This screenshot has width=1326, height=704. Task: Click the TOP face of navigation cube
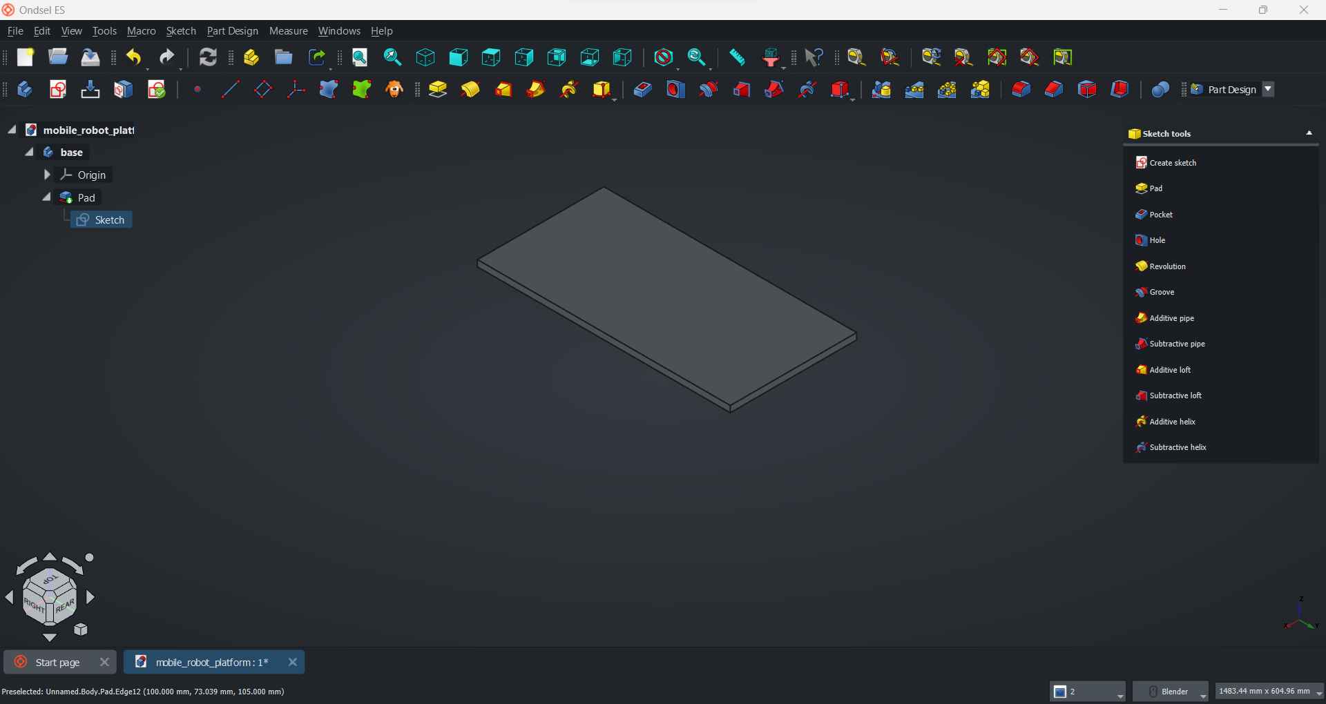[51, 580]
